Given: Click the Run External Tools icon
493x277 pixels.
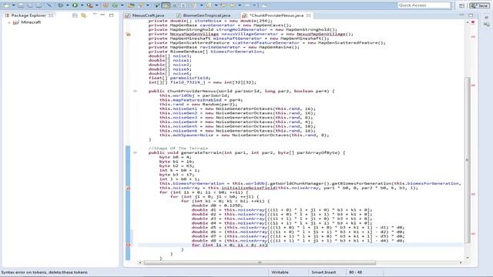Looking at the screenshot, I should coord(89,5).
